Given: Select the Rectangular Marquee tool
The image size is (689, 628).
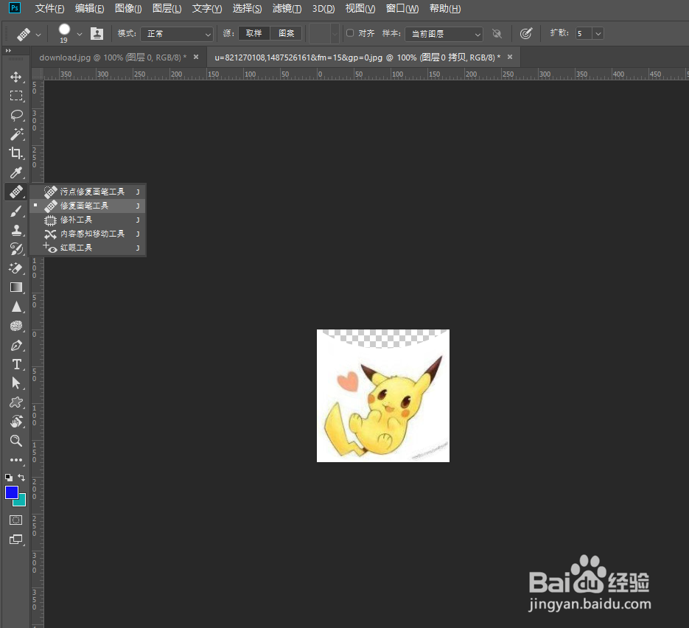Looking at the screenshot, I should [16, 96].
